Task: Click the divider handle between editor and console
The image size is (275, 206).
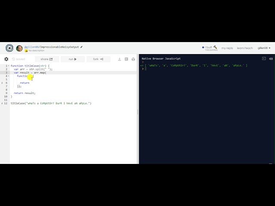Action: [x=138, y=112]
